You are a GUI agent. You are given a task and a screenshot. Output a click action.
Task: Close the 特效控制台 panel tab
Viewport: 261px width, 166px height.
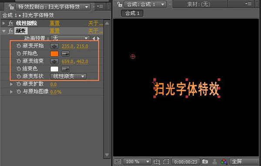94,7
